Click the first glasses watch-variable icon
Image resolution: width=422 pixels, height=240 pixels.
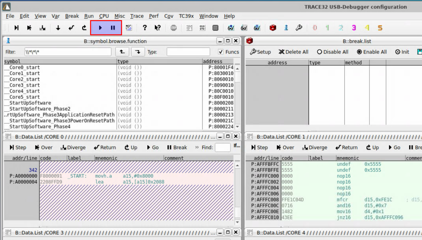click(x=231, y=28)
